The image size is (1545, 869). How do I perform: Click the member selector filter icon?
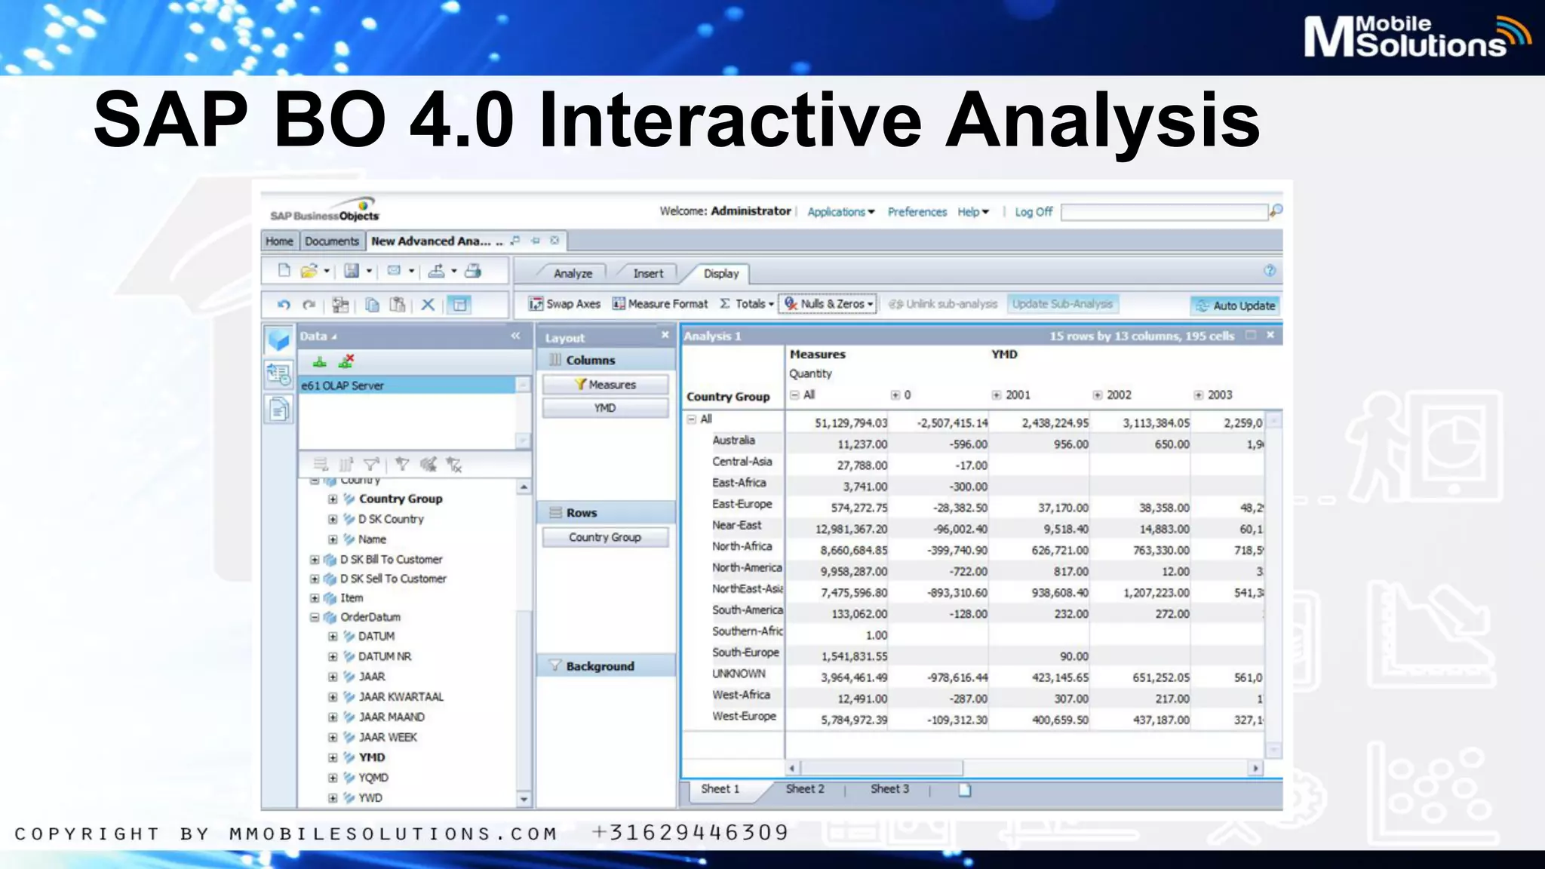[402, 464]
